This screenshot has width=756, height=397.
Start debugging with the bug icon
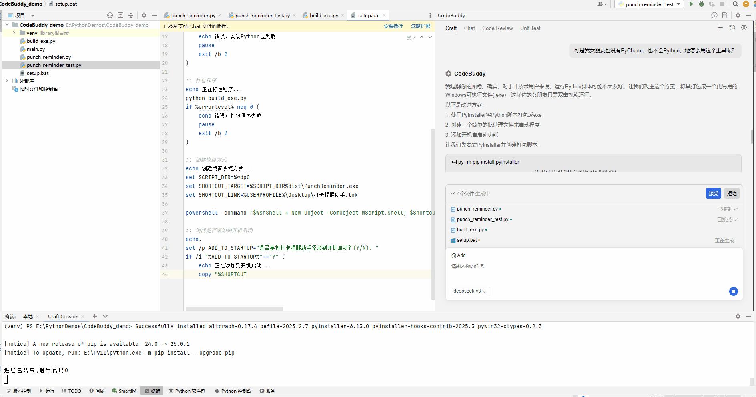pos(702,4)
